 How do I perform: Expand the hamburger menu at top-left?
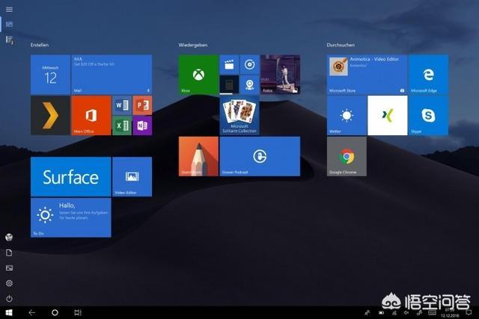click(9, 10)
